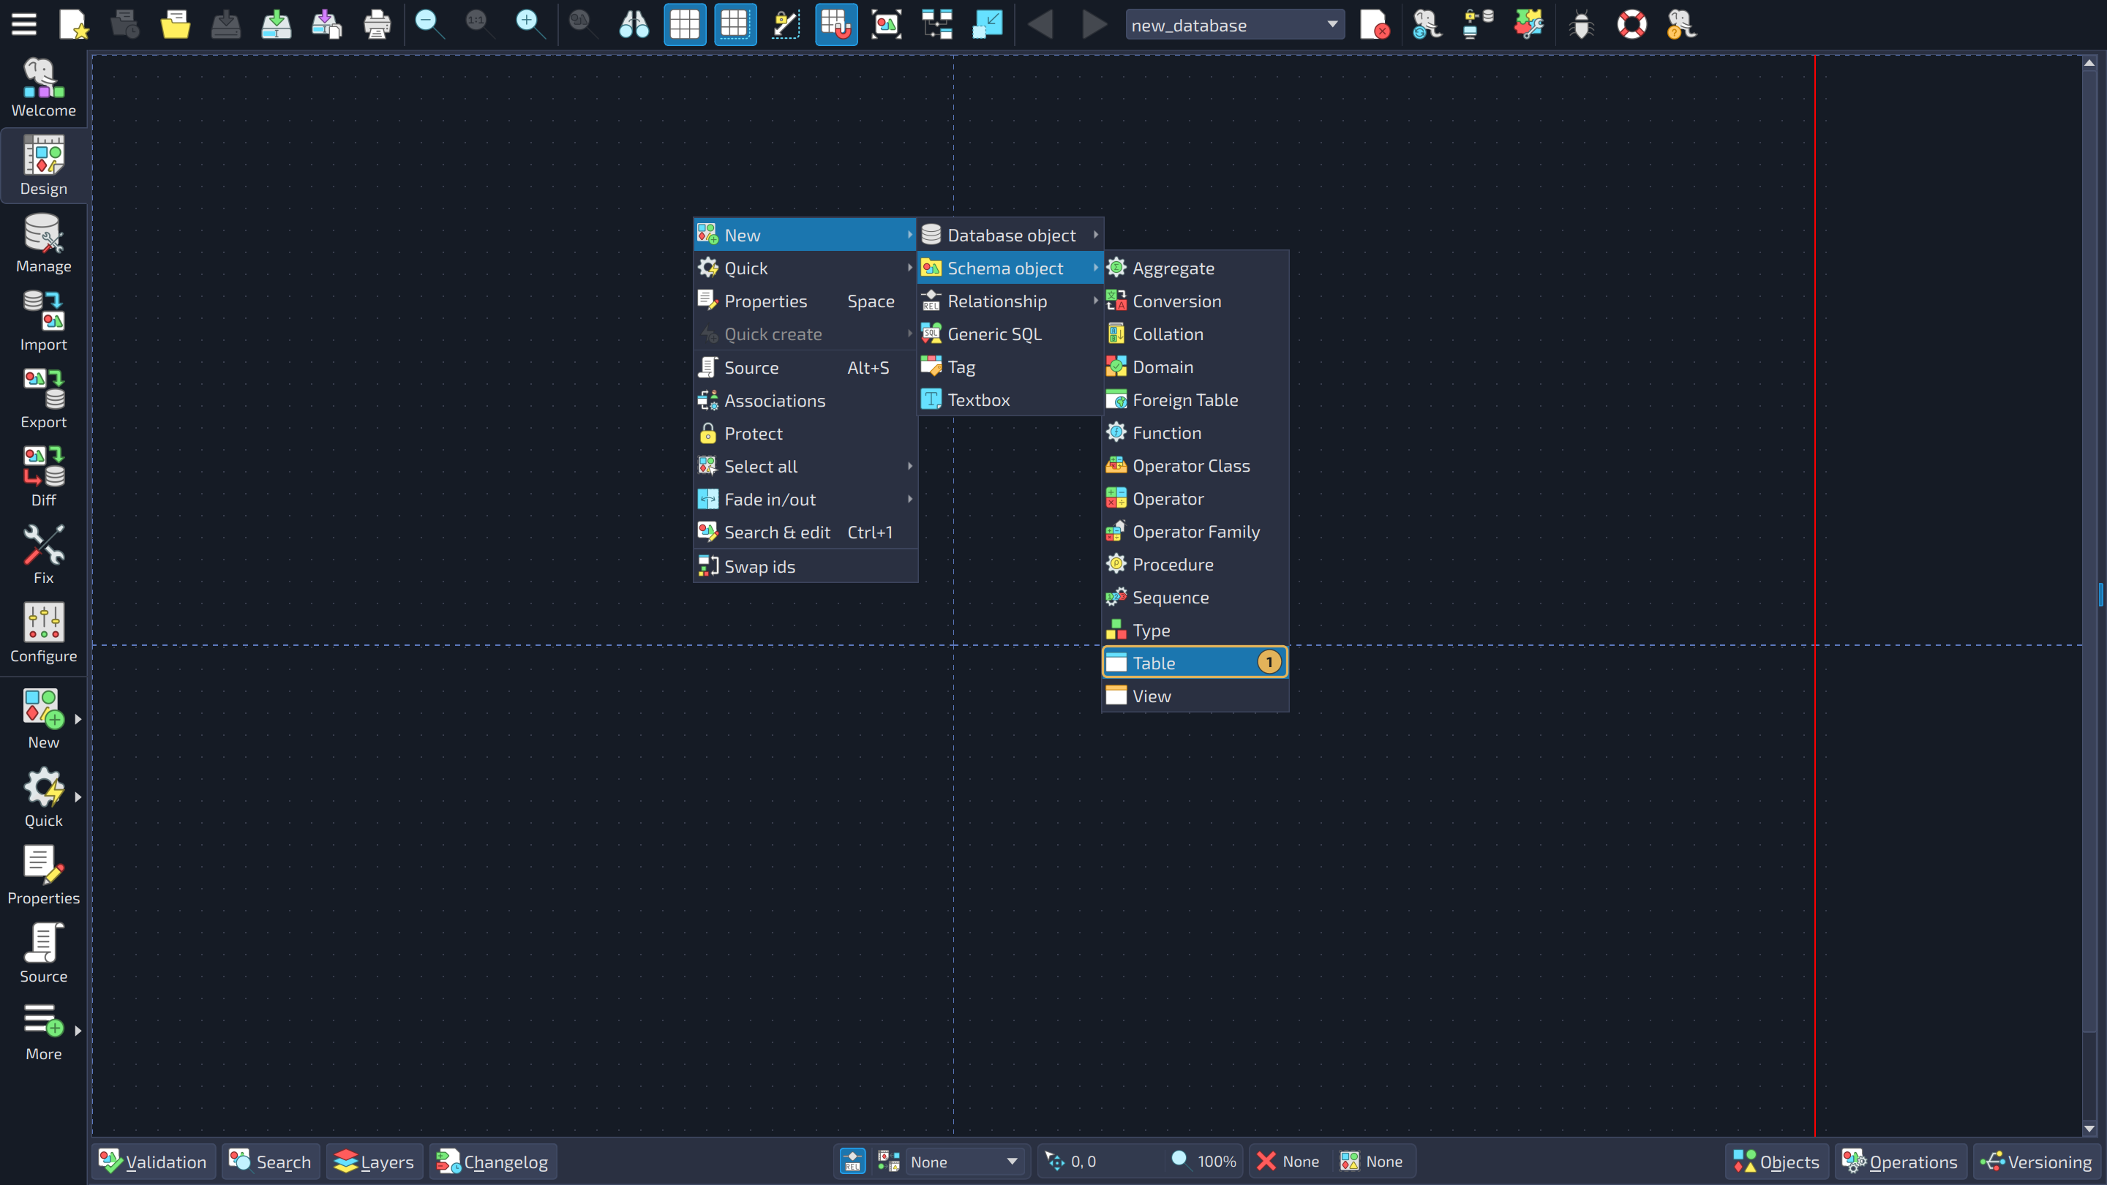This screenshot has height=1185, width=2107.
Task: Expand the Database object submenu
Action: pos(1010,235)
